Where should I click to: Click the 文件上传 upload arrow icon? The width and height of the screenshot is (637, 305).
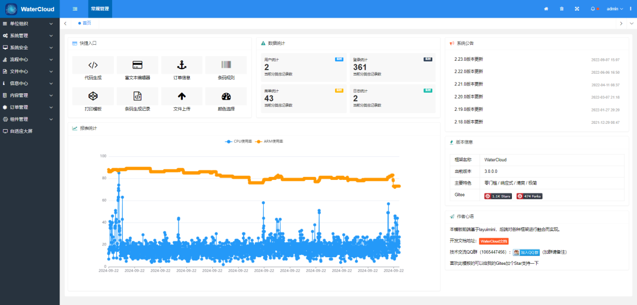click(x=182, y=96)
